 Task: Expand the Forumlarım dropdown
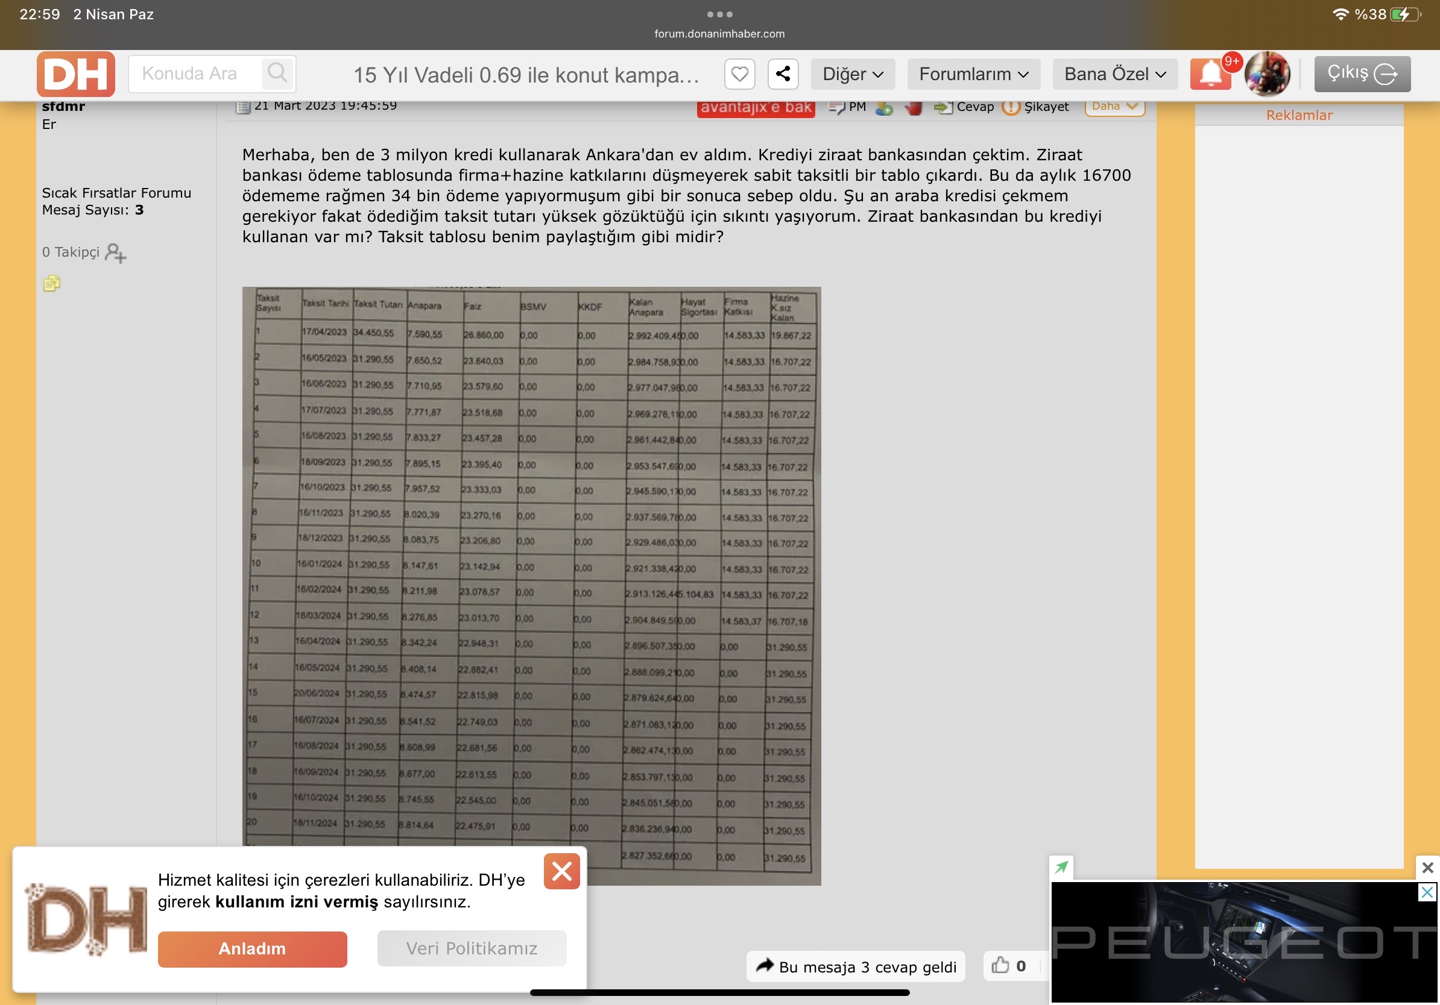[x=974, y=74]
